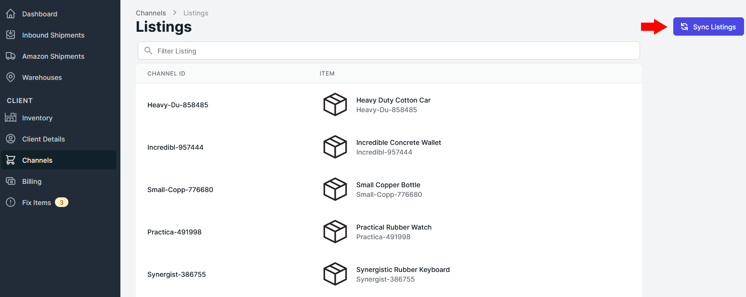Click the Fix Items count badge

[62, 203]
